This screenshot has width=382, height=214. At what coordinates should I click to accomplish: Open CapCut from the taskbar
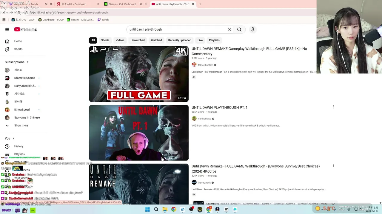[226, 209]
